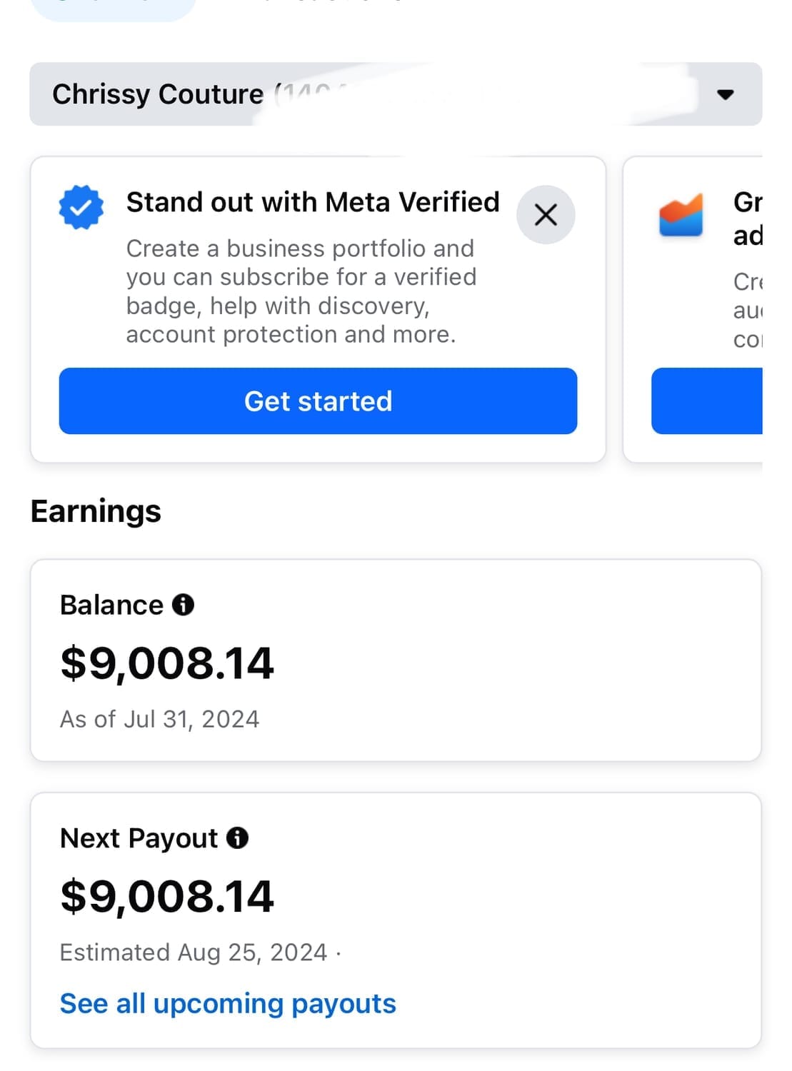Tap the partially visible second promo card title
792x1071 pixels.
point(747,218)
